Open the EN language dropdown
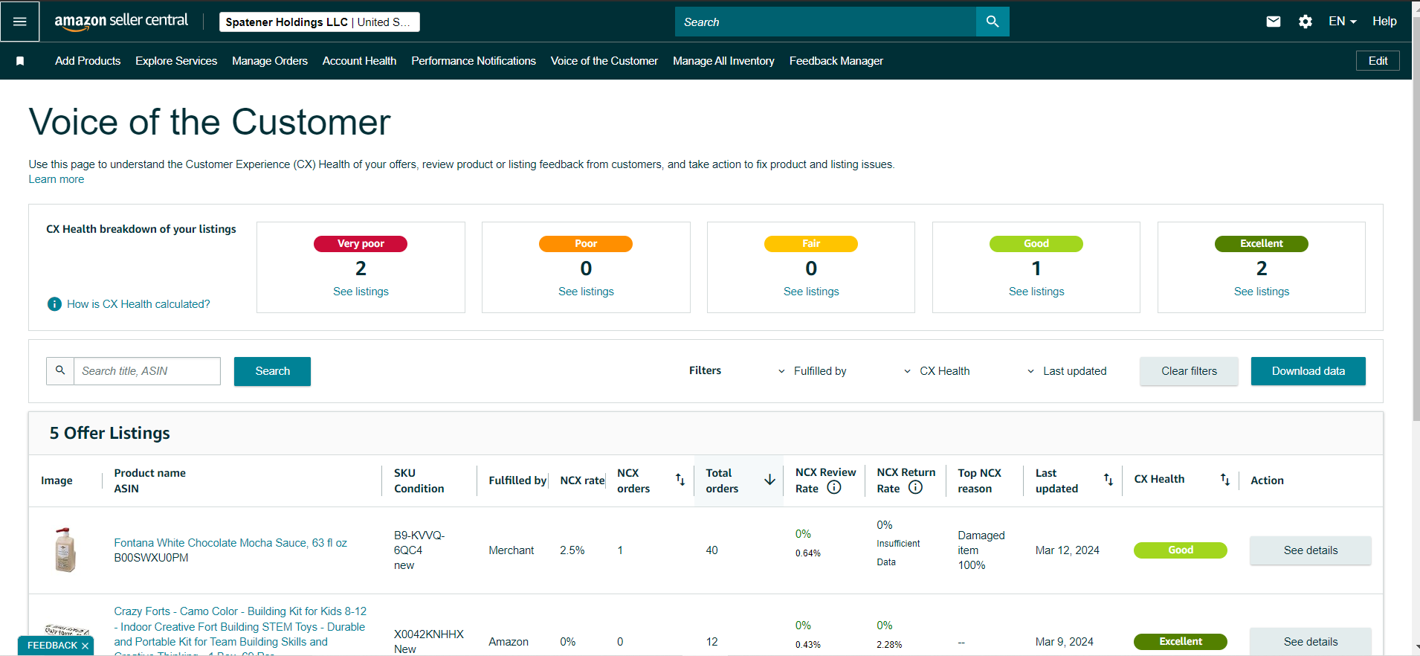 1343,22
